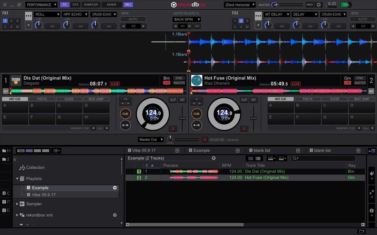Click the track search field
The width and height of the screenshot is (377, 235).
(323, 158)
